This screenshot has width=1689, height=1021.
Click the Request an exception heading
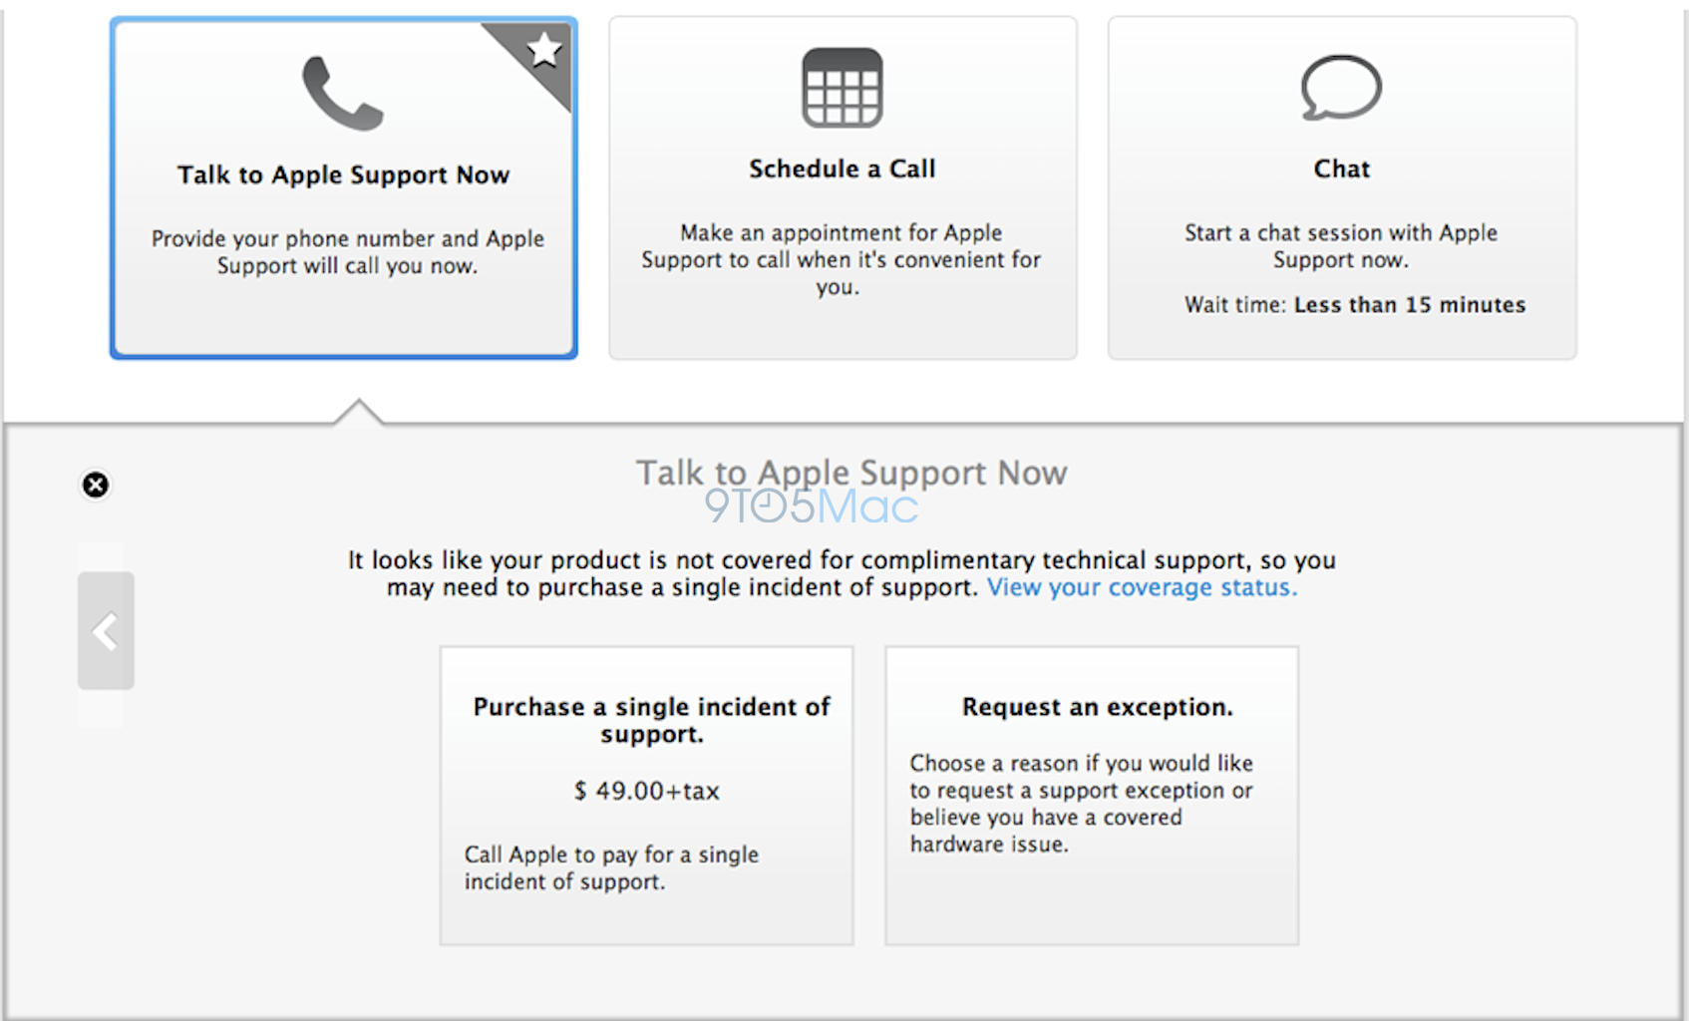1097,708
